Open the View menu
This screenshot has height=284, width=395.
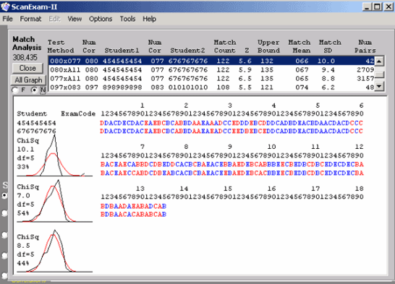tap(75, 19)
